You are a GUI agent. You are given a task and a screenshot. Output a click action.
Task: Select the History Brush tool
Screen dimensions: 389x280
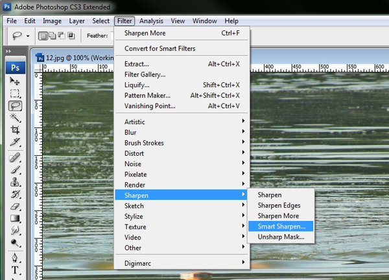(15, 194)
